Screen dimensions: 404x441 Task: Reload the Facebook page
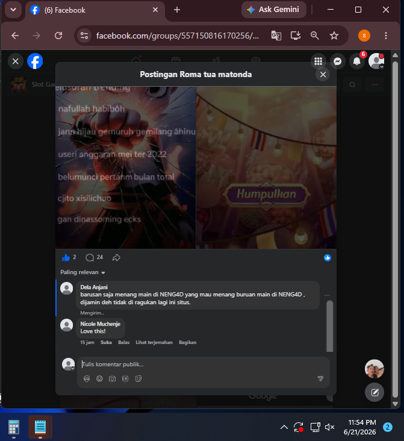[x=58, y=36]
